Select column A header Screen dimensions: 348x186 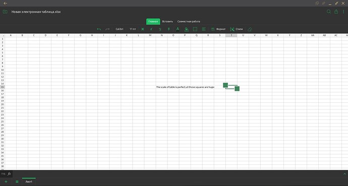click(11, 35)
